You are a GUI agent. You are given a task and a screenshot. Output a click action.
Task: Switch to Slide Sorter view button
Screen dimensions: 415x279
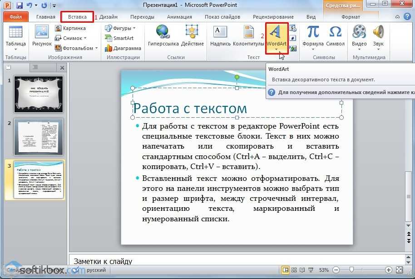[294, 270]
